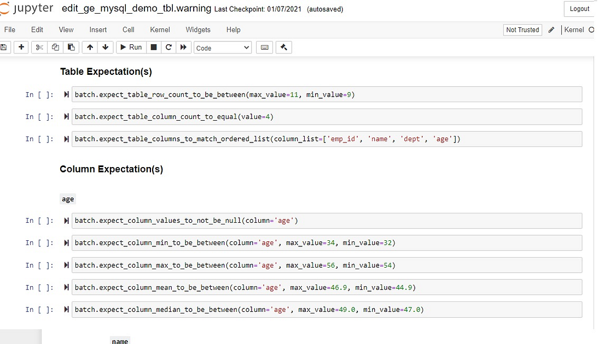
Task: Click the (autosaved) status text
Action: [x=325, y=9]
